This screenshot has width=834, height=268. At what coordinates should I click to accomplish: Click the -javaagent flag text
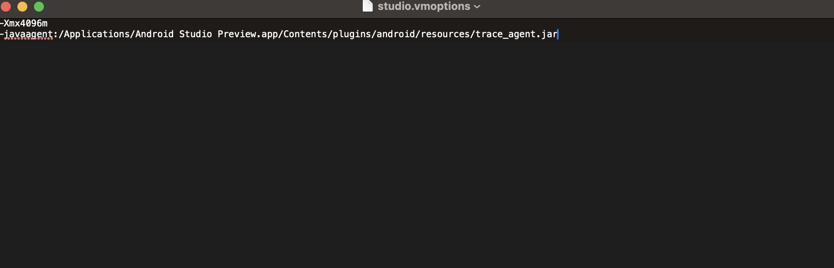coord(27,34)
